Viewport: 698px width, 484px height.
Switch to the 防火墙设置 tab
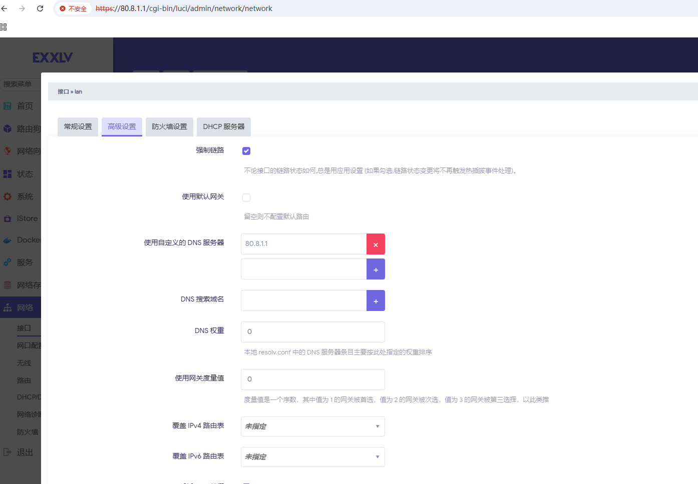click(169, 127)
